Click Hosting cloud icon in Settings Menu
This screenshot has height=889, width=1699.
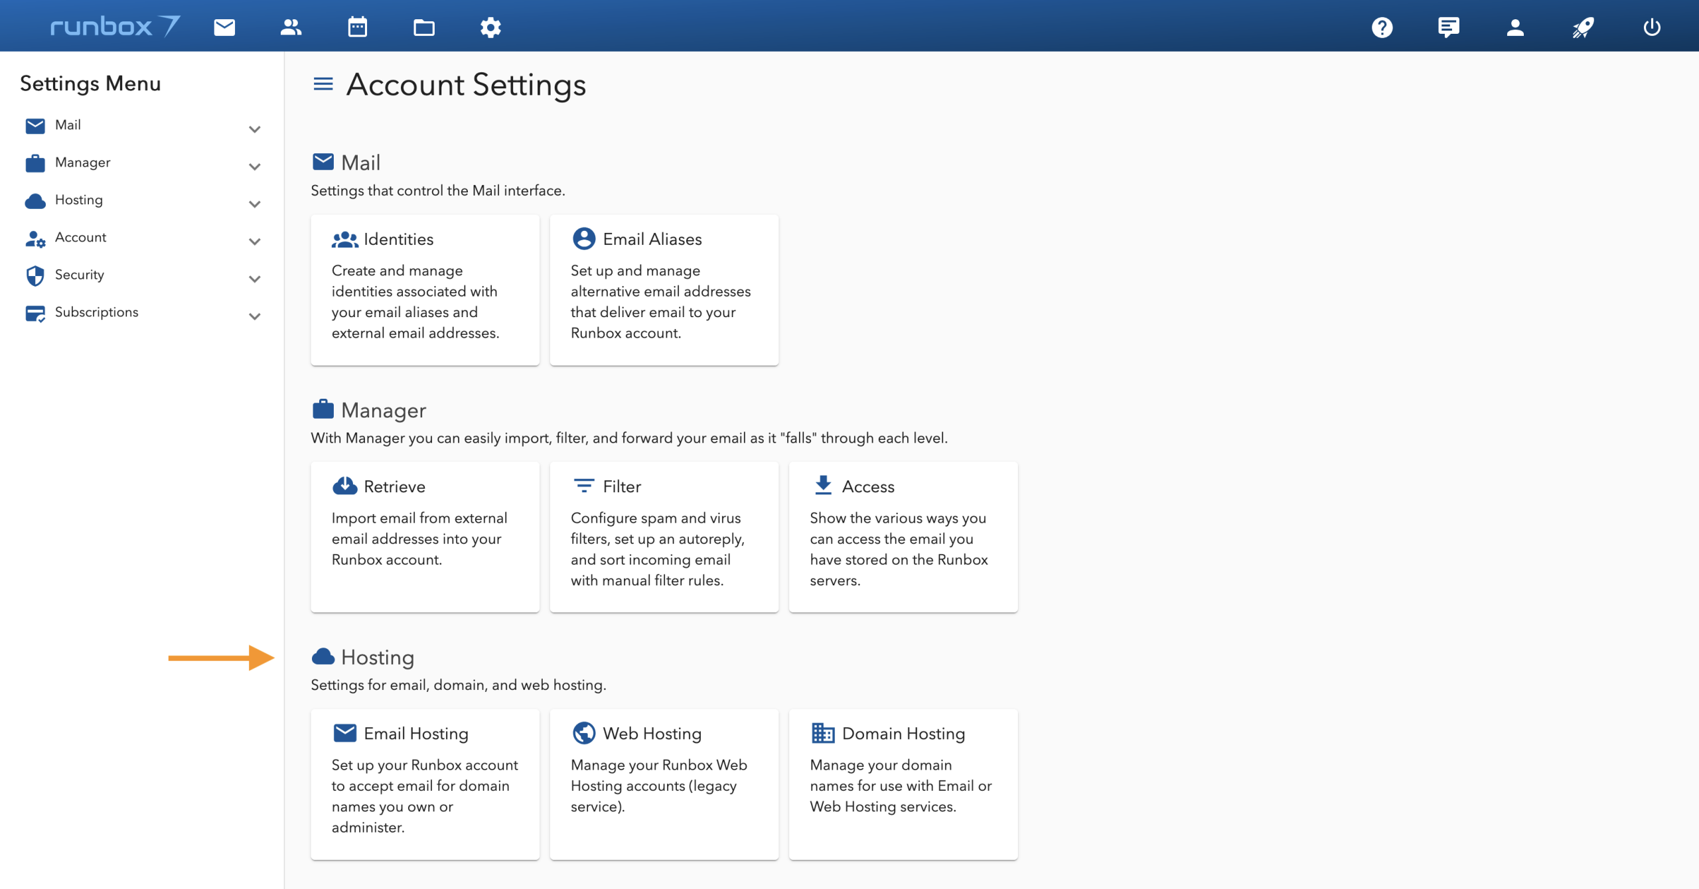point(35,200)
